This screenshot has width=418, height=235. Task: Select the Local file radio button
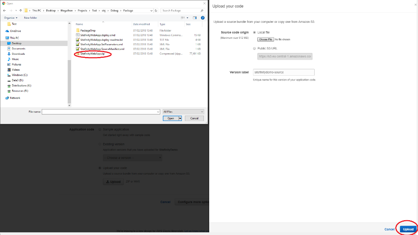pos(254,32)
